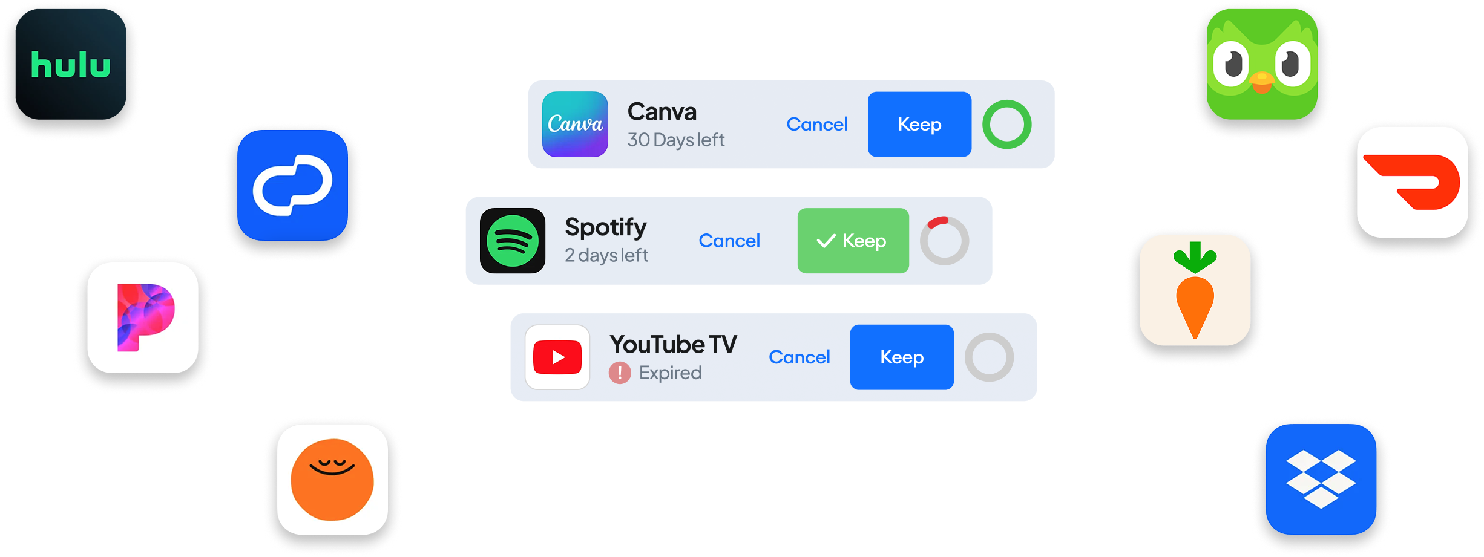
Task: Open the Headspace orange face icon
Action: (332, 479)
